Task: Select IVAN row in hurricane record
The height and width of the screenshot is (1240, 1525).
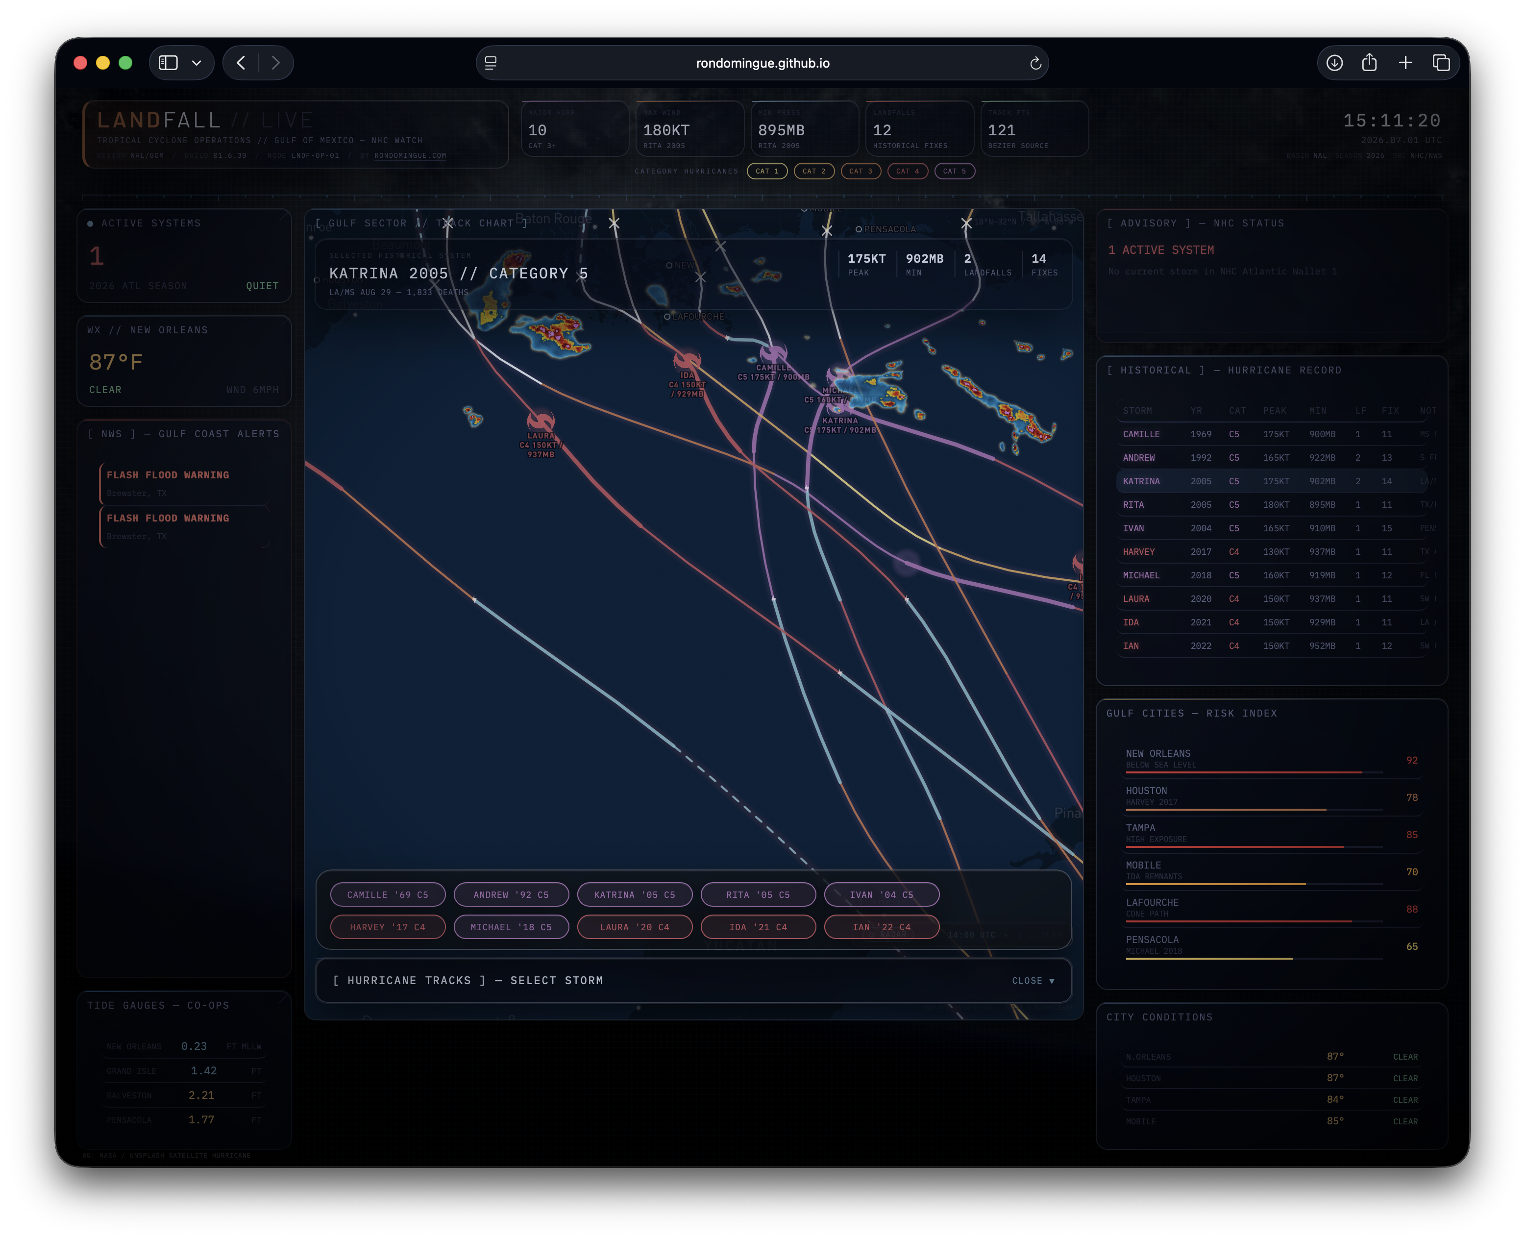Action: tap(1272, 528)
